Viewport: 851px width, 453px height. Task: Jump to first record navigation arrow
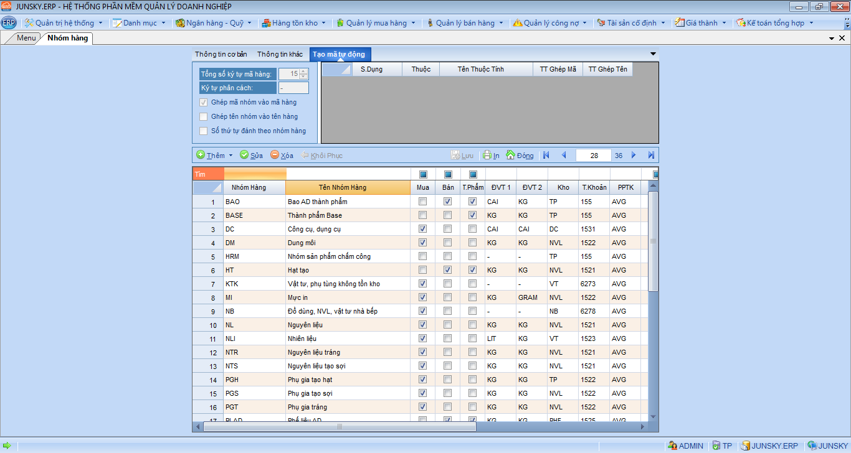click(546, 156)
